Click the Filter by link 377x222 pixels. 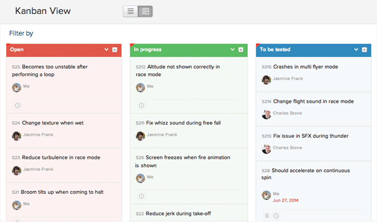coord(21,33)
